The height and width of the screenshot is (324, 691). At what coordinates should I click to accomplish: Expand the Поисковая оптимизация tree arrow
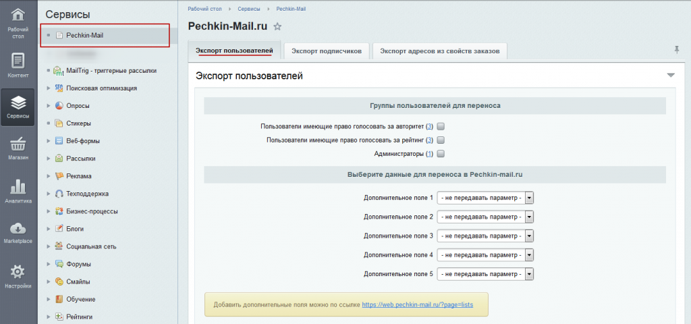(x=49, y=88)
